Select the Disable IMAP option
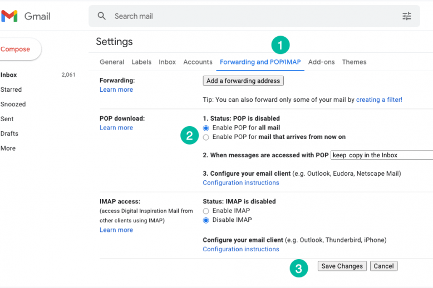 206,220
